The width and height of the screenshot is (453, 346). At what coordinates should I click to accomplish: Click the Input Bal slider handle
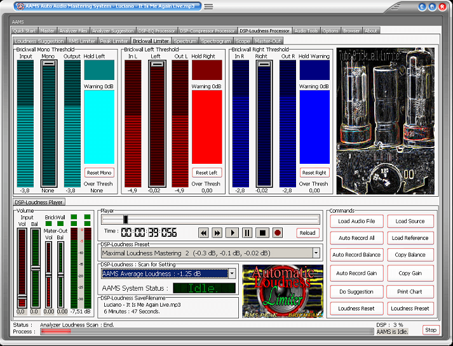[x=36, y=268]
